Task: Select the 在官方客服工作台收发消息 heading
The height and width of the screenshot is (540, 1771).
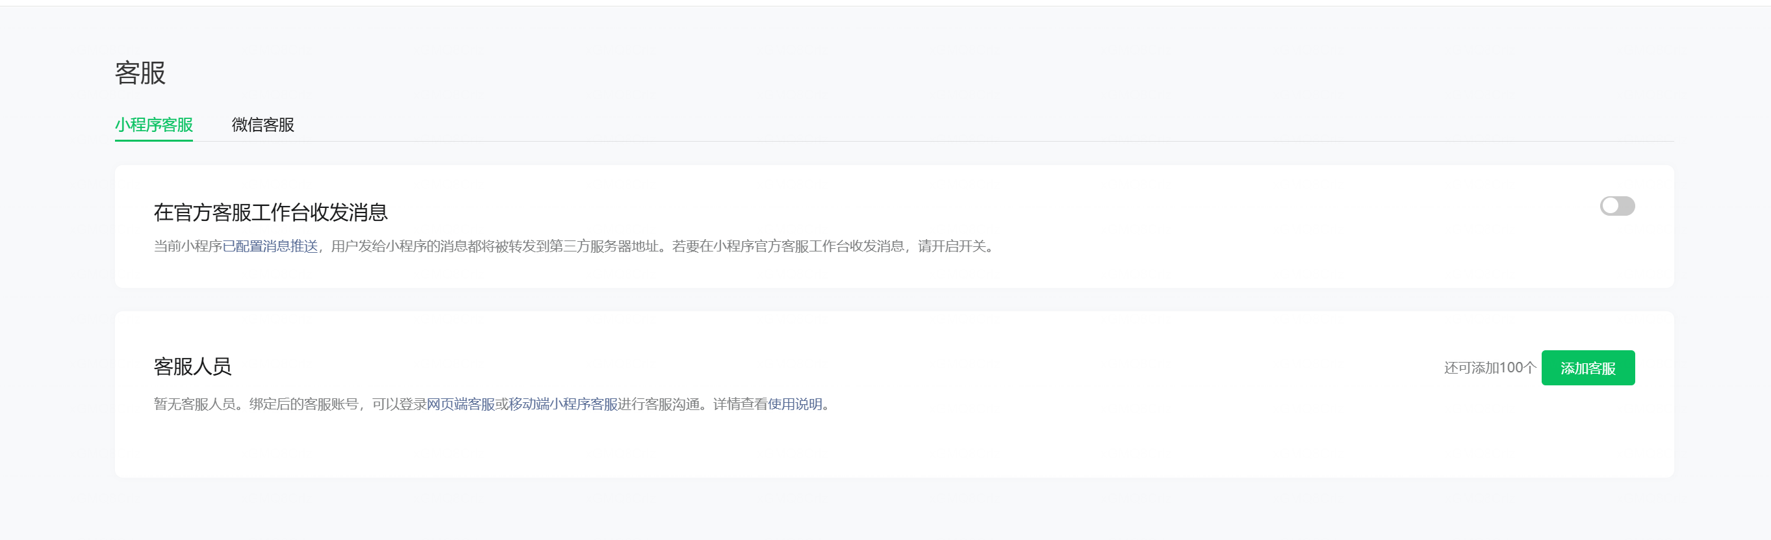Action: click(x=271, y=212)
